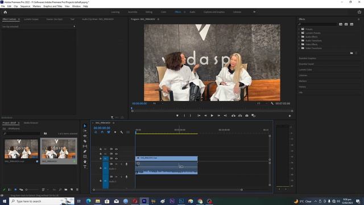The height and width of the screenshot is (205, 364).
Task: Open Timeline Display Settings wrench
Action: pos(122,132)
